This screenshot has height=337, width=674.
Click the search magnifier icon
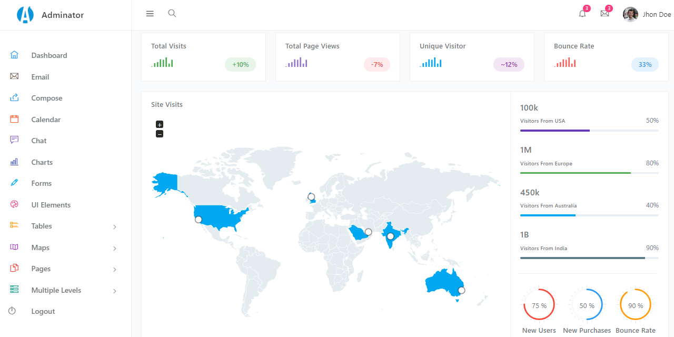click(172, 13)
